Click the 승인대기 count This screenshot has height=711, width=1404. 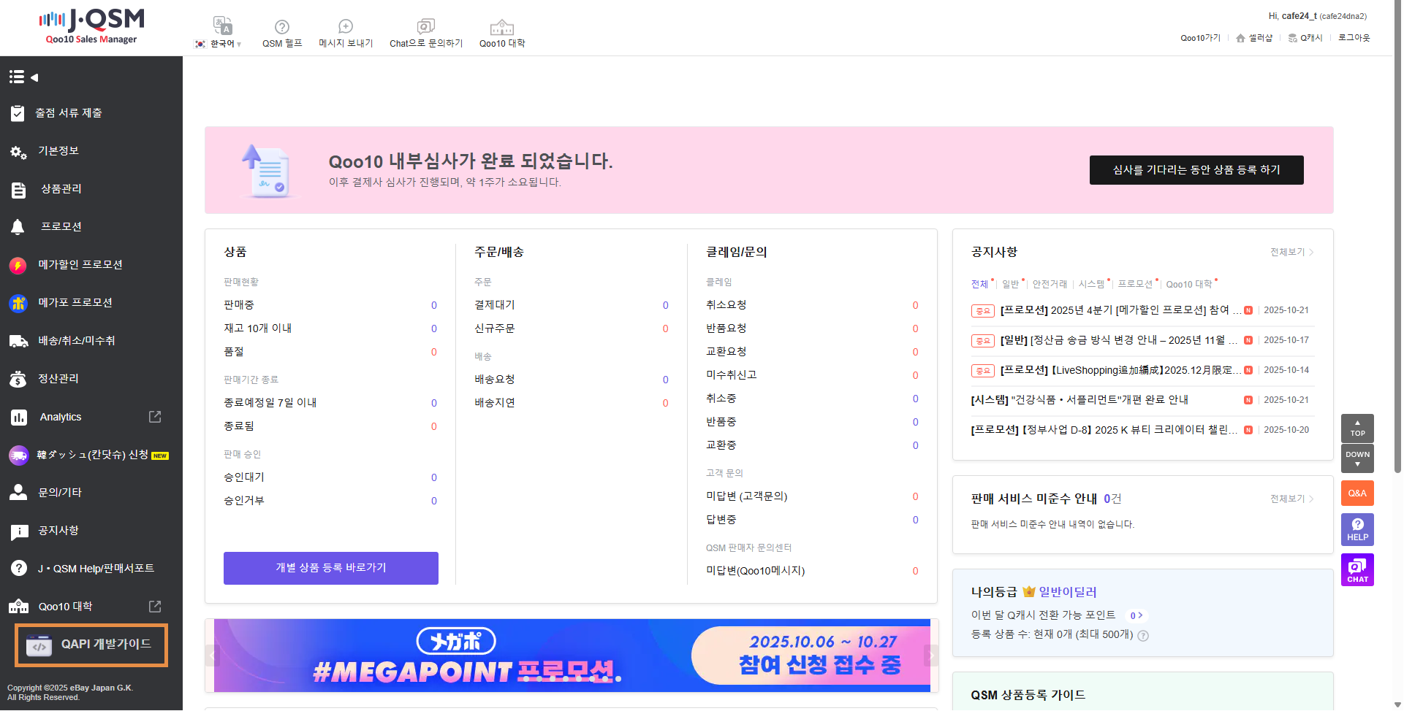(434, 477)
